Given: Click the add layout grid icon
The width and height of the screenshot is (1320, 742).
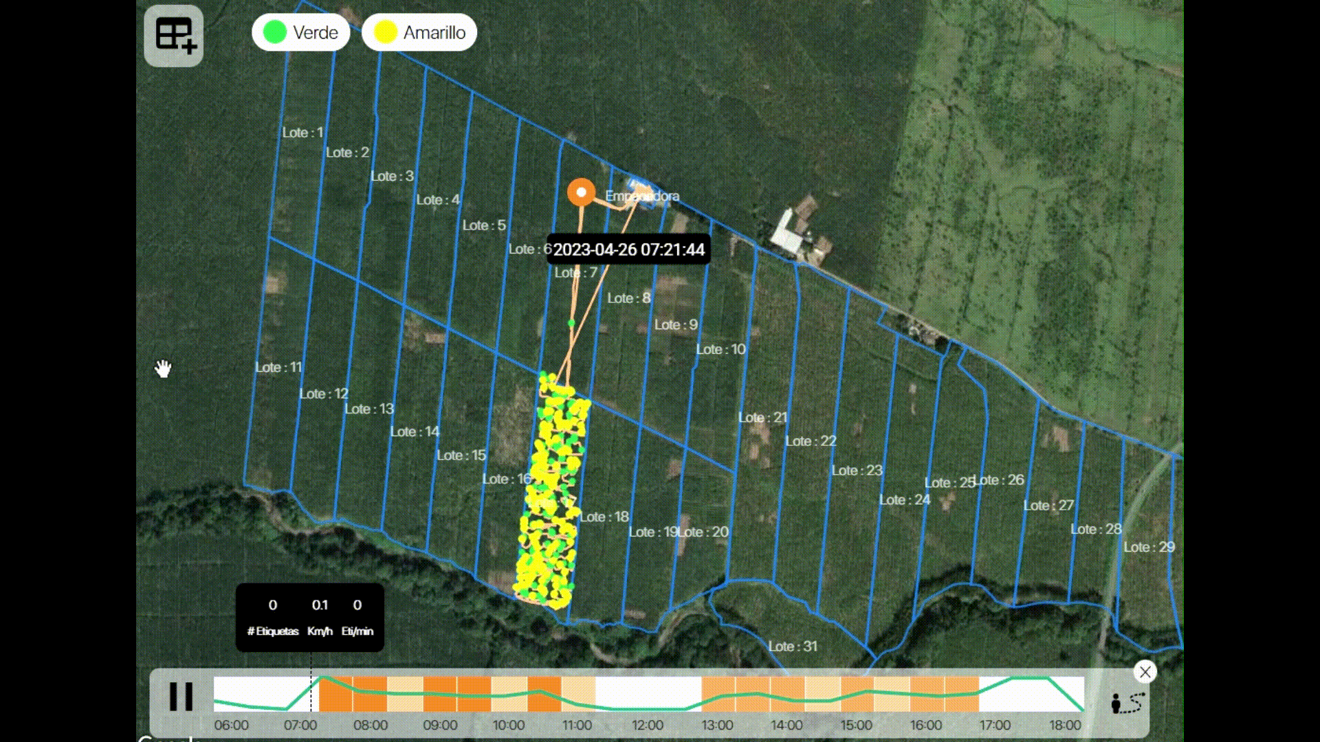Looking at the screenshot, I should [174, 36].
